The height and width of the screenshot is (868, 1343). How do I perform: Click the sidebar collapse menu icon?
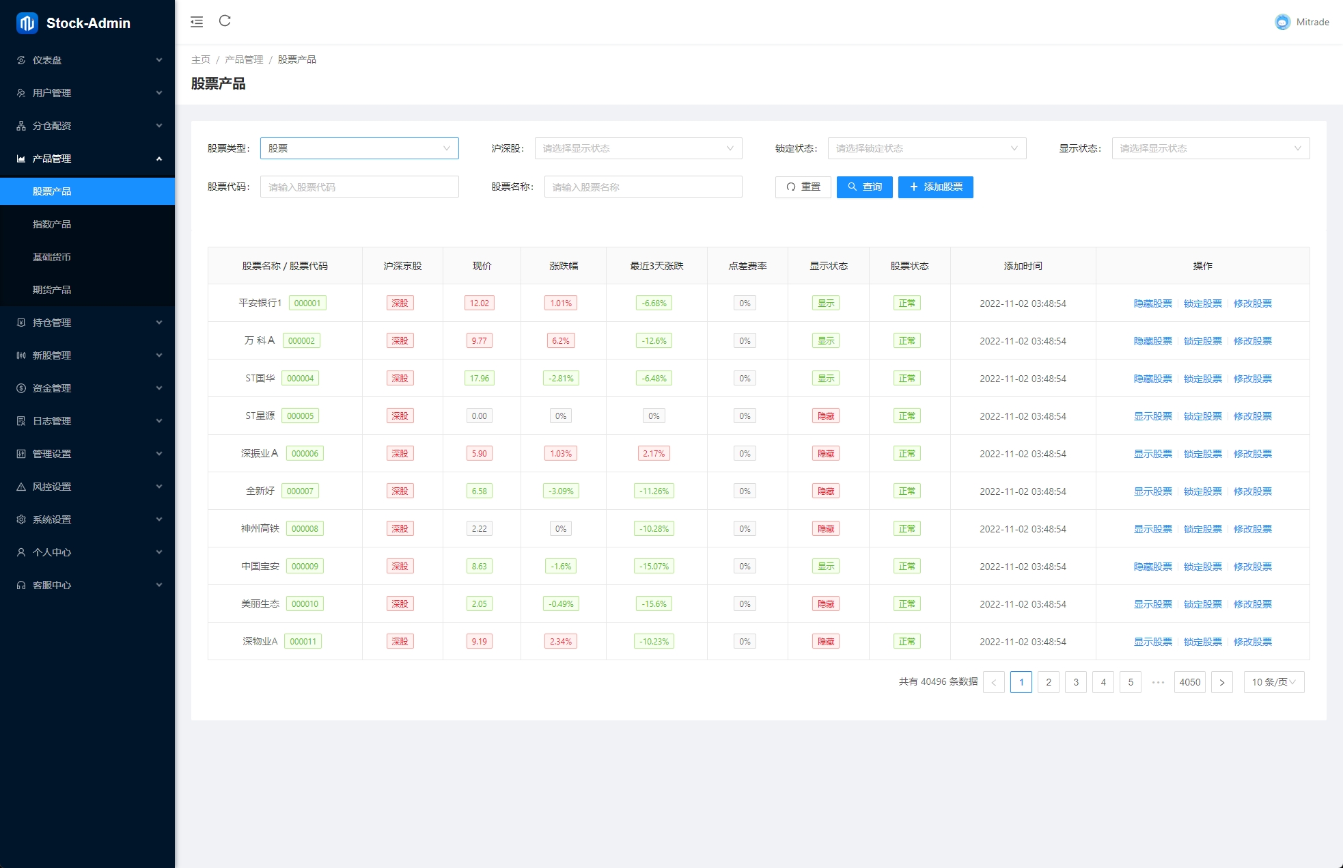click(197, 22)
